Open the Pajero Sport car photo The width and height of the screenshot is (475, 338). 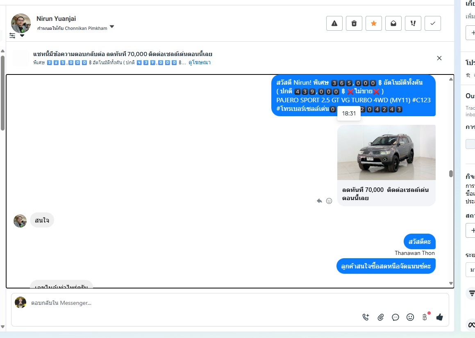click(x=386, y=153)
